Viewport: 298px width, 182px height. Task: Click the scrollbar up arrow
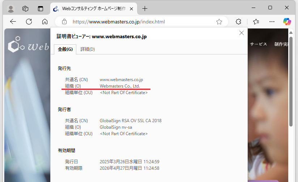pos(291,33)
